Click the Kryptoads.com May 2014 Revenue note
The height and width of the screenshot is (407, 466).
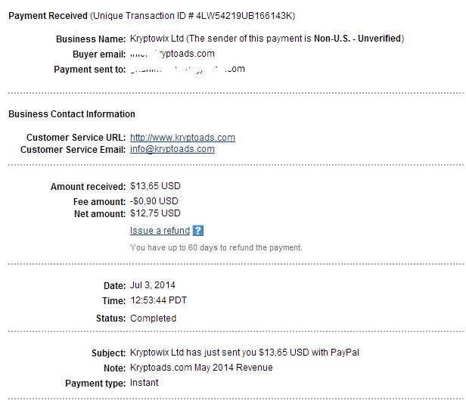[201, 368]
